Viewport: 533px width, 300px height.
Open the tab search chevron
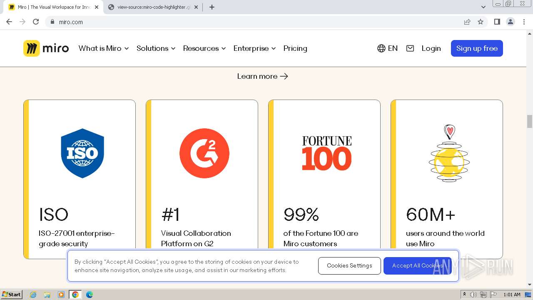[x=483, y=7]
